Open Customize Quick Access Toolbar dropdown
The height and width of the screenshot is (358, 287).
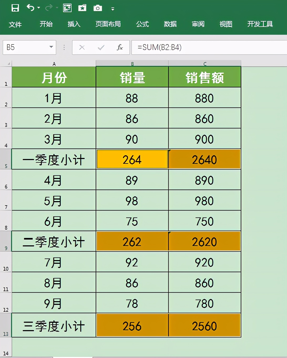coord(113,9)
